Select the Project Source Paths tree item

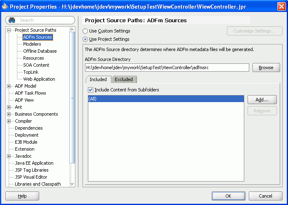point(35,30)
